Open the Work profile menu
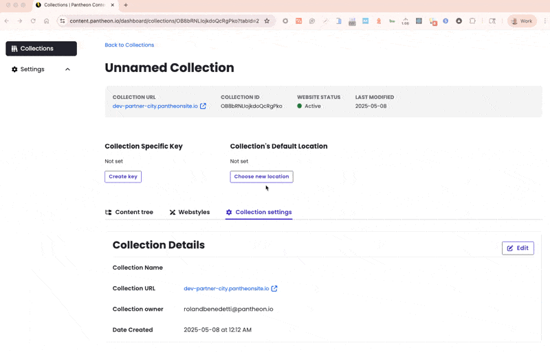Viewport: 550px width, 352px height. [x=522, y=21]
